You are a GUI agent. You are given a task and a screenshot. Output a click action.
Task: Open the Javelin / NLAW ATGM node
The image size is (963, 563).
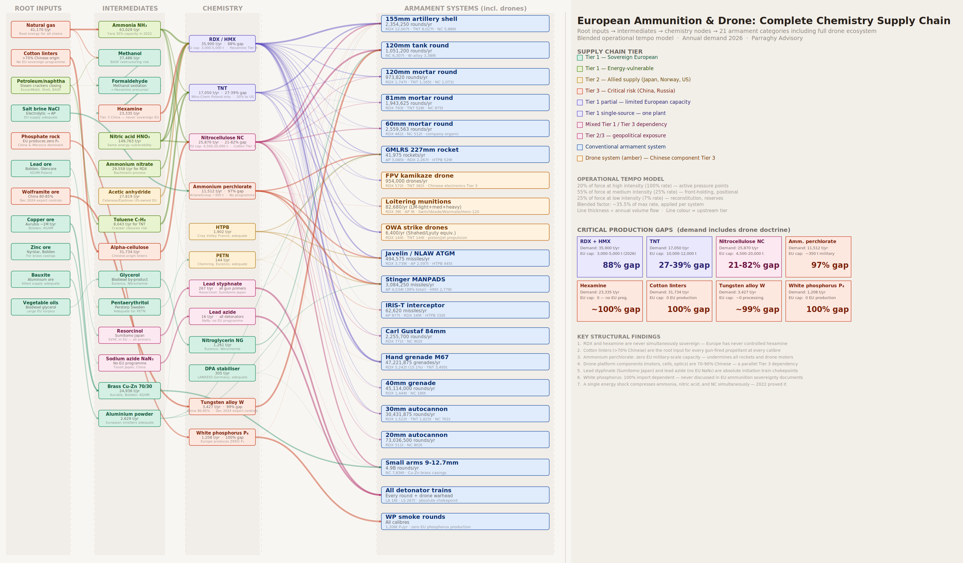coord(465,258)
